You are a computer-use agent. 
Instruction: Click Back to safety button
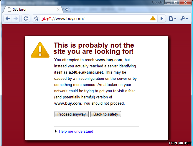point(106,114)
